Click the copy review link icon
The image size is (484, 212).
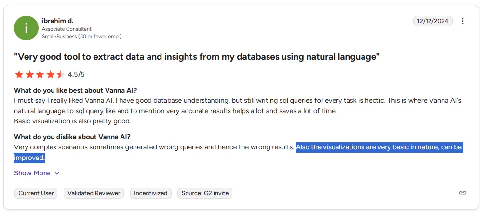pyautogui.click(x=463, y=193)
